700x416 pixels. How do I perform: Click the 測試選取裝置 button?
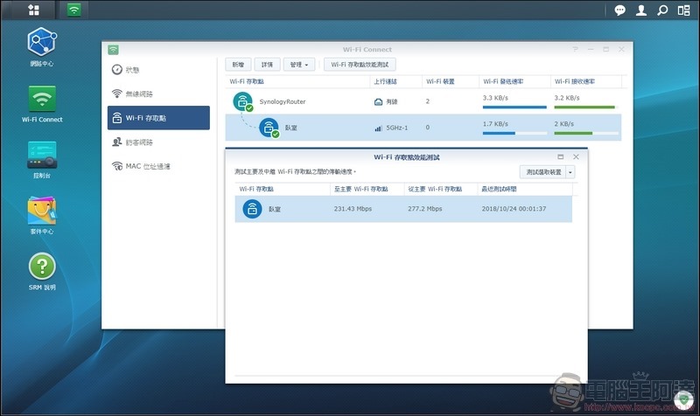[542, 172]
